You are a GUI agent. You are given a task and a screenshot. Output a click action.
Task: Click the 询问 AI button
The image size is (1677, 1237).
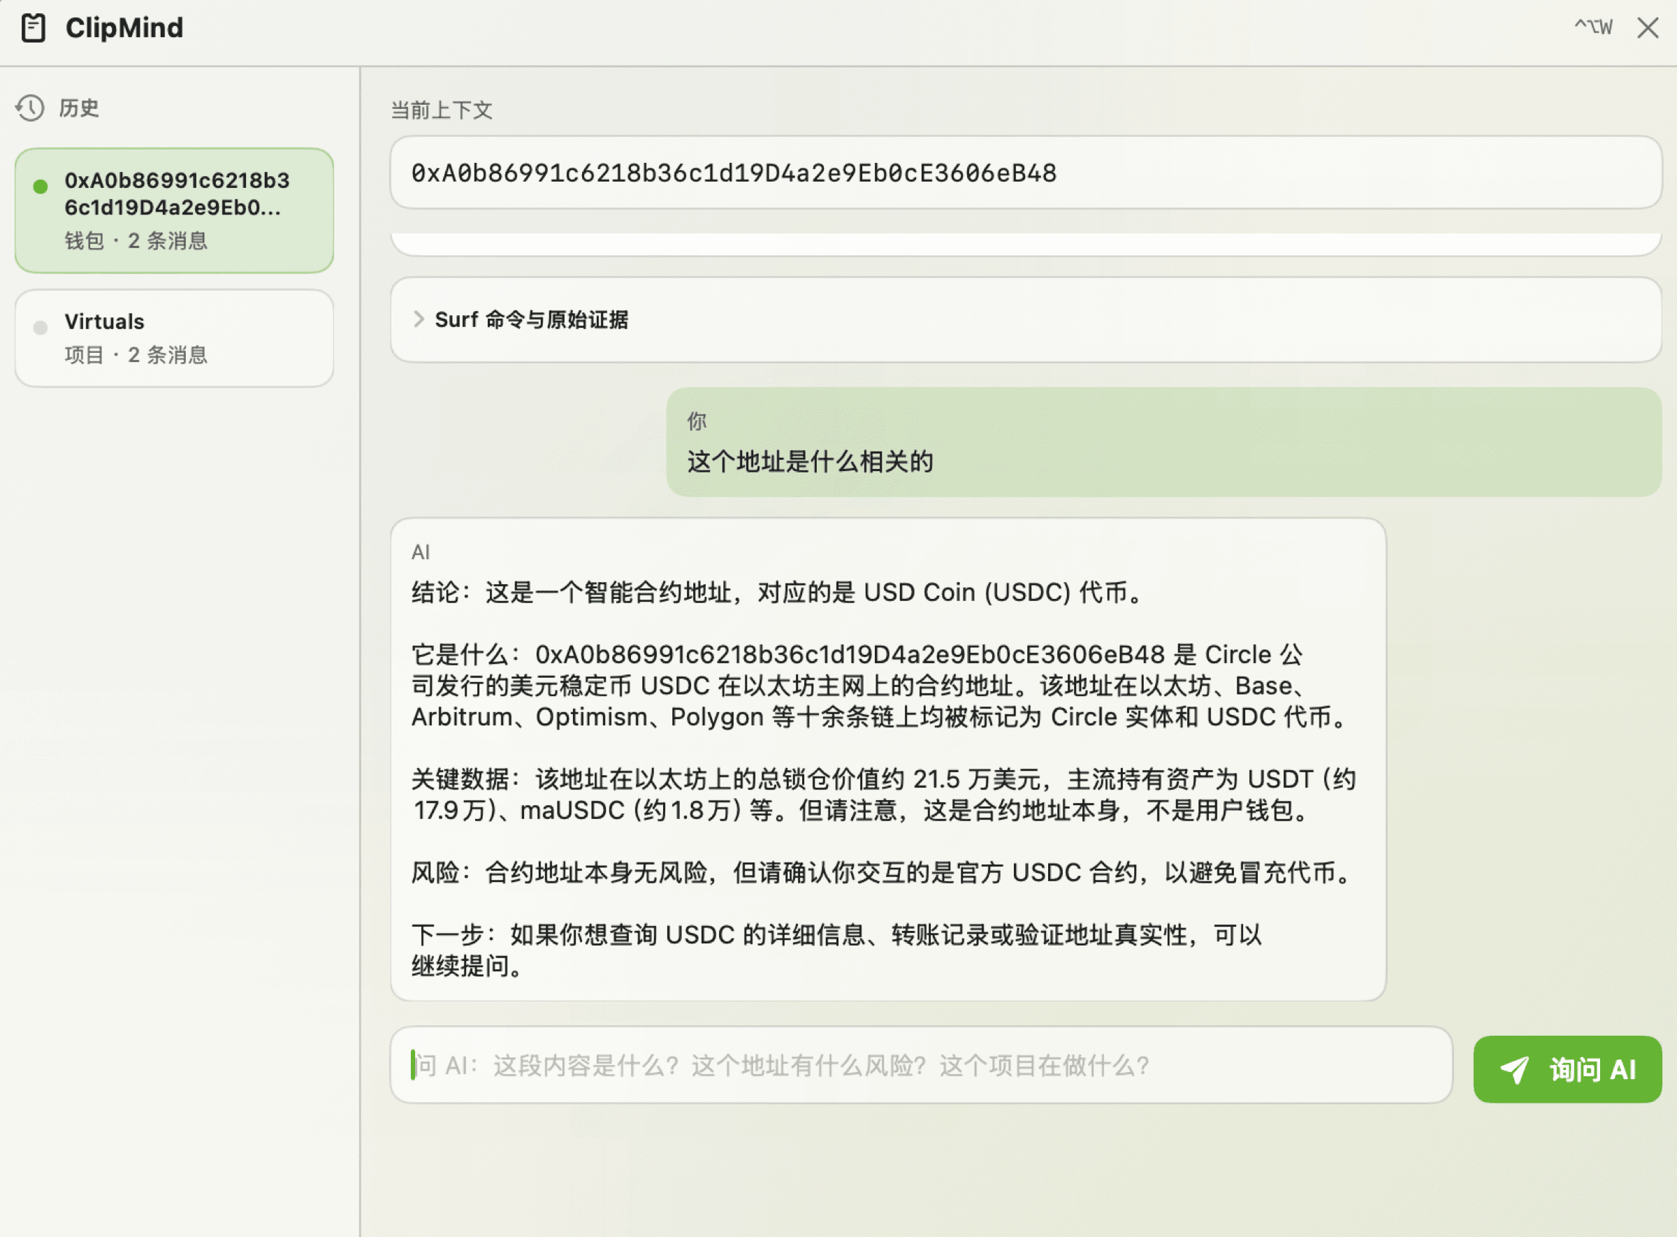[1567, 1069]
